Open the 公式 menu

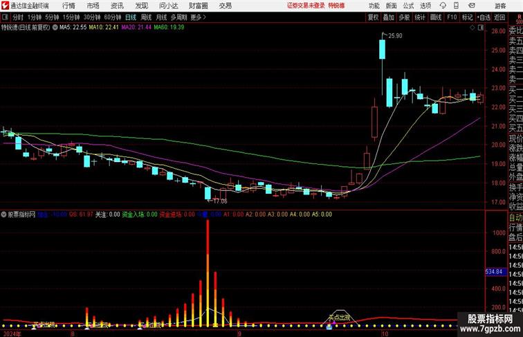point(408,6)
